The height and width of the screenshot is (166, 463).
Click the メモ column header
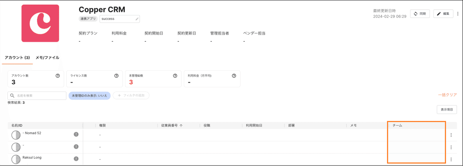coord(353,125)
